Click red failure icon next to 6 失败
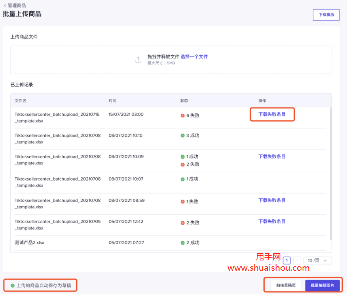Viewport: 347px width, 294px height. pos(182,116)
